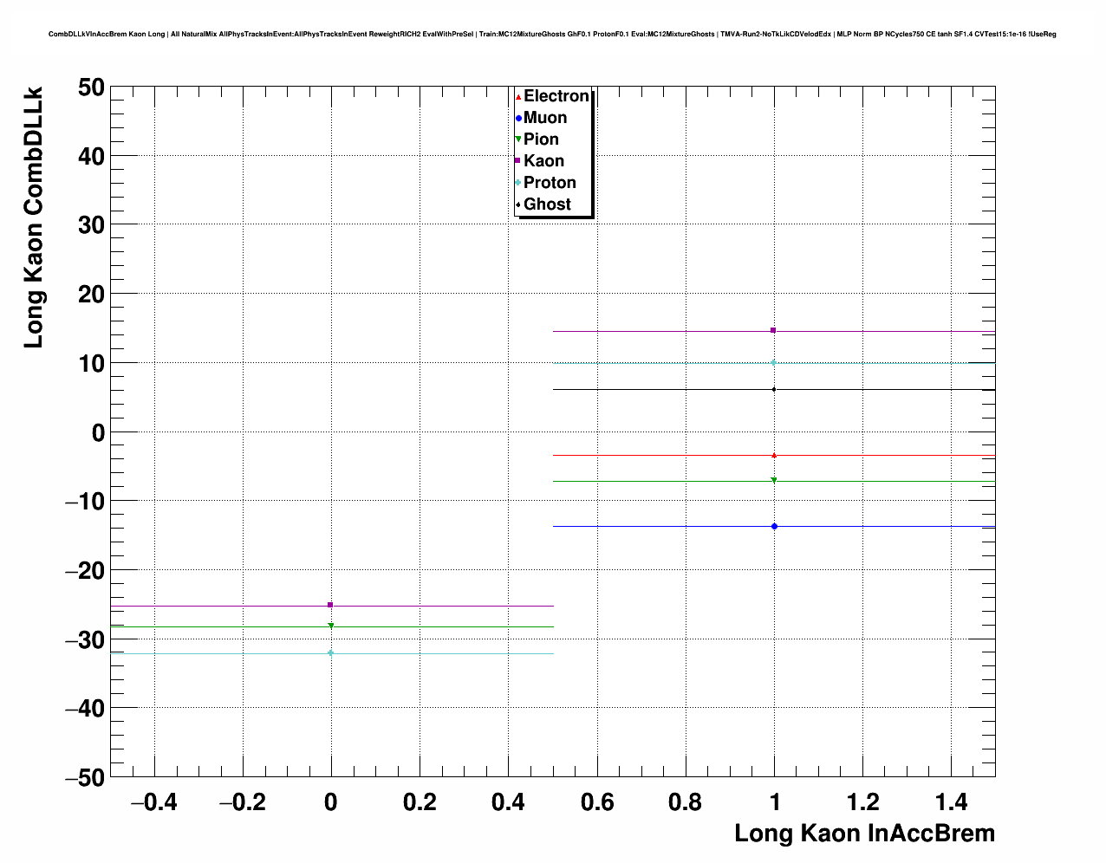1106x863 pixels.
Task: Click the red Electron data point at x=1
Action: click(x=774, y=455)
